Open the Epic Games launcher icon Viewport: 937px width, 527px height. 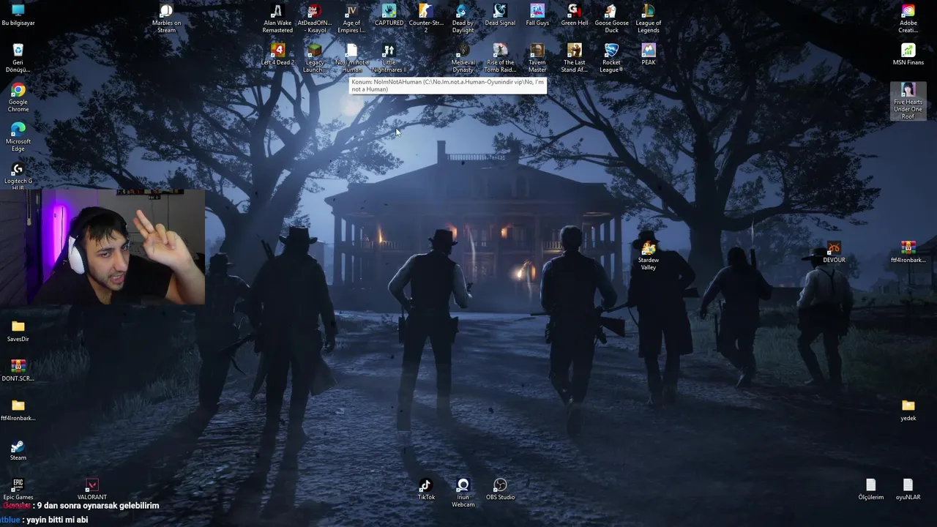(x=18, y=489)
